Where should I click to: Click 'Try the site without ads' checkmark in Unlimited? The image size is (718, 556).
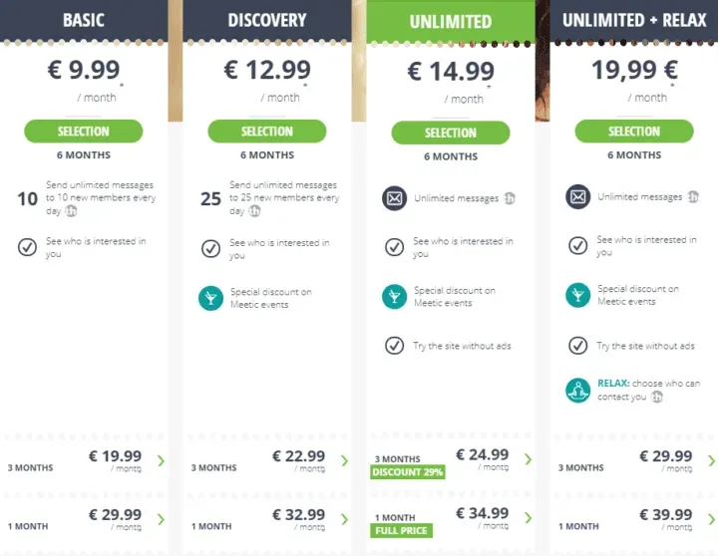tap(394, 346)
